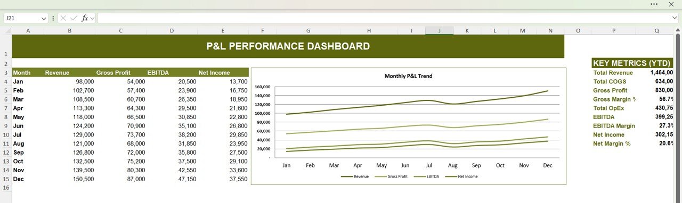Click the Gross Margin % metric label

click(614, 99)
